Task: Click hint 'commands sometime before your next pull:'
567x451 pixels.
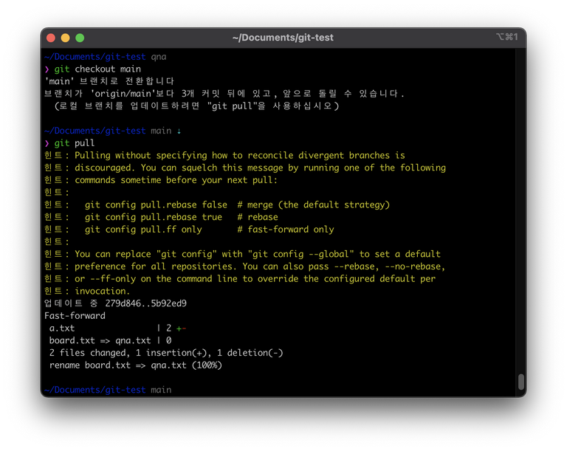Action: coord(161,180)
